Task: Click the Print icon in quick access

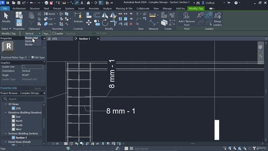Action: pyautogui.click(x=46, y=3)
